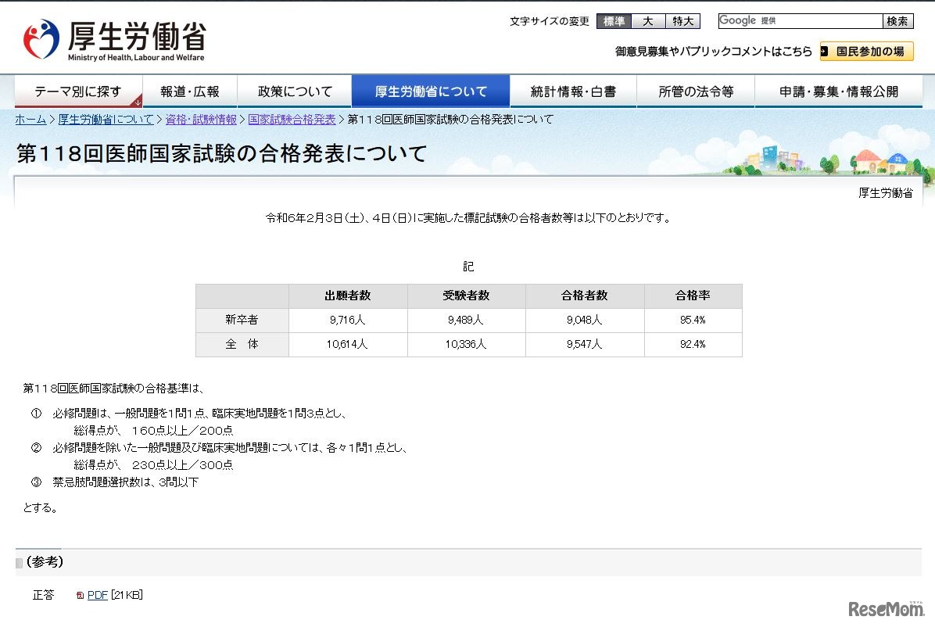Open the 政策について tab
935x627 pixels.
(x=295, y=91)
